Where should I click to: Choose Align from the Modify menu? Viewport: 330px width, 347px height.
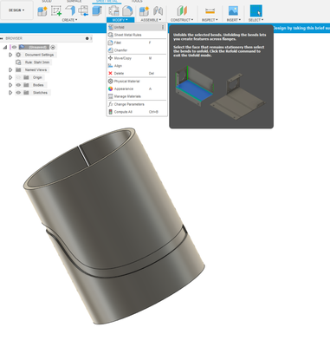pyautogui.click(x=137, y=66)
